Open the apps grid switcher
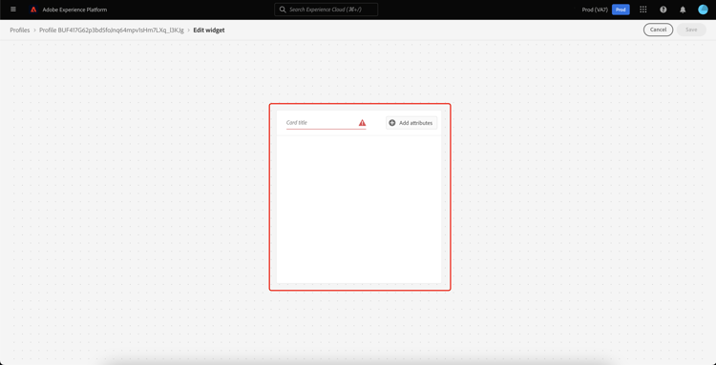Viewport: 716px width, 365px height. (x=642, y=10)
